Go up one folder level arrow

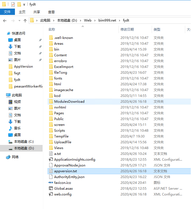click(x=25, y=21)
